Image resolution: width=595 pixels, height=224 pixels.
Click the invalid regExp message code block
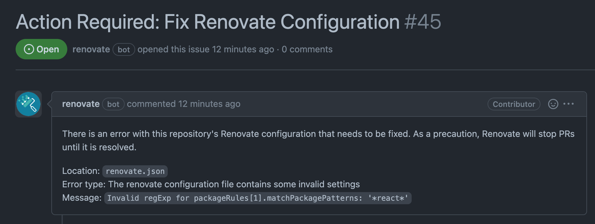click(258, 198)
